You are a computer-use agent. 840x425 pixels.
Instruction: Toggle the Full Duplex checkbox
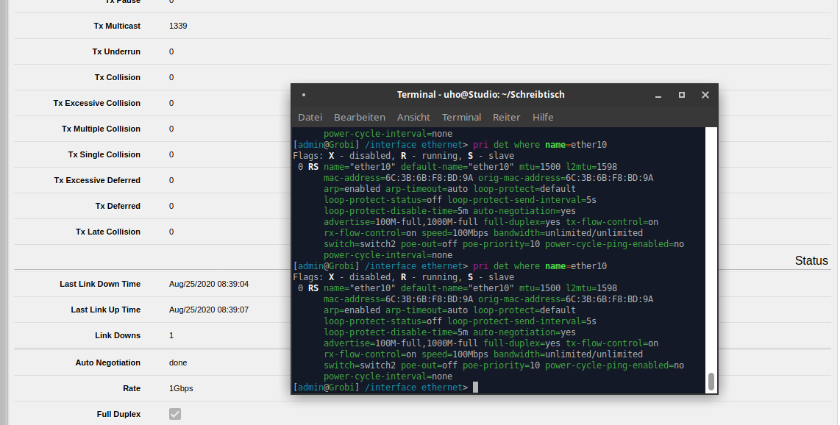(175, 414)
